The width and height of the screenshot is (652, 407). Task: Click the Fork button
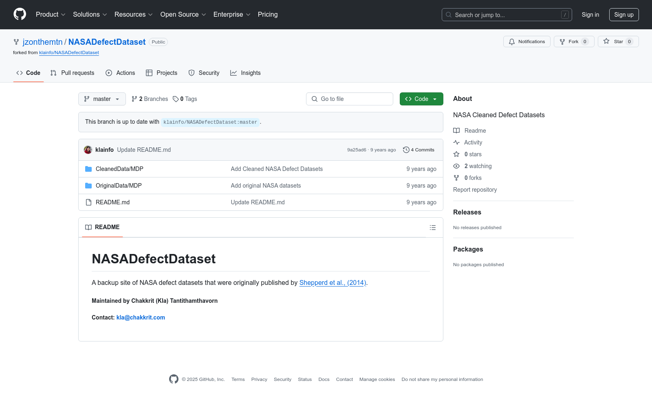574,42
